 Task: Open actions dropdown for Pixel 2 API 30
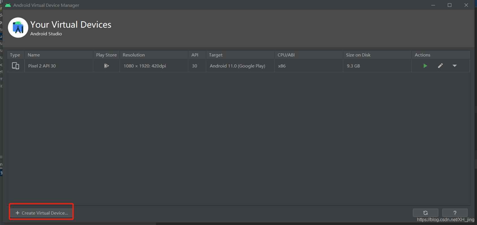pyautogui.click(x=455, y=66)
